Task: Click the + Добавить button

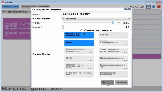Action: 16,11
